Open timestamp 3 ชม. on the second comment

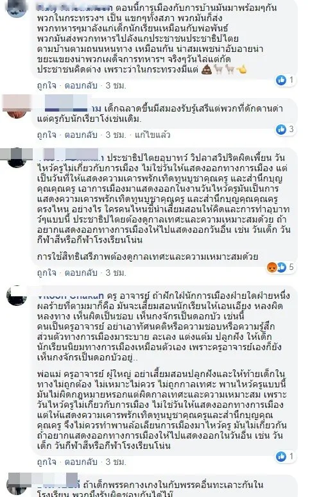[116, 135]
